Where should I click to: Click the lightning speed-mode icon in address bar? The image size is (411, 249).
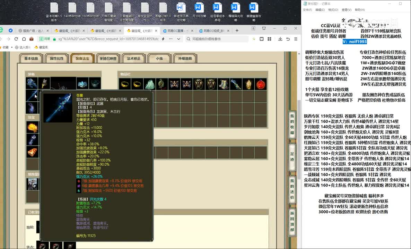[x=163, y=39]
